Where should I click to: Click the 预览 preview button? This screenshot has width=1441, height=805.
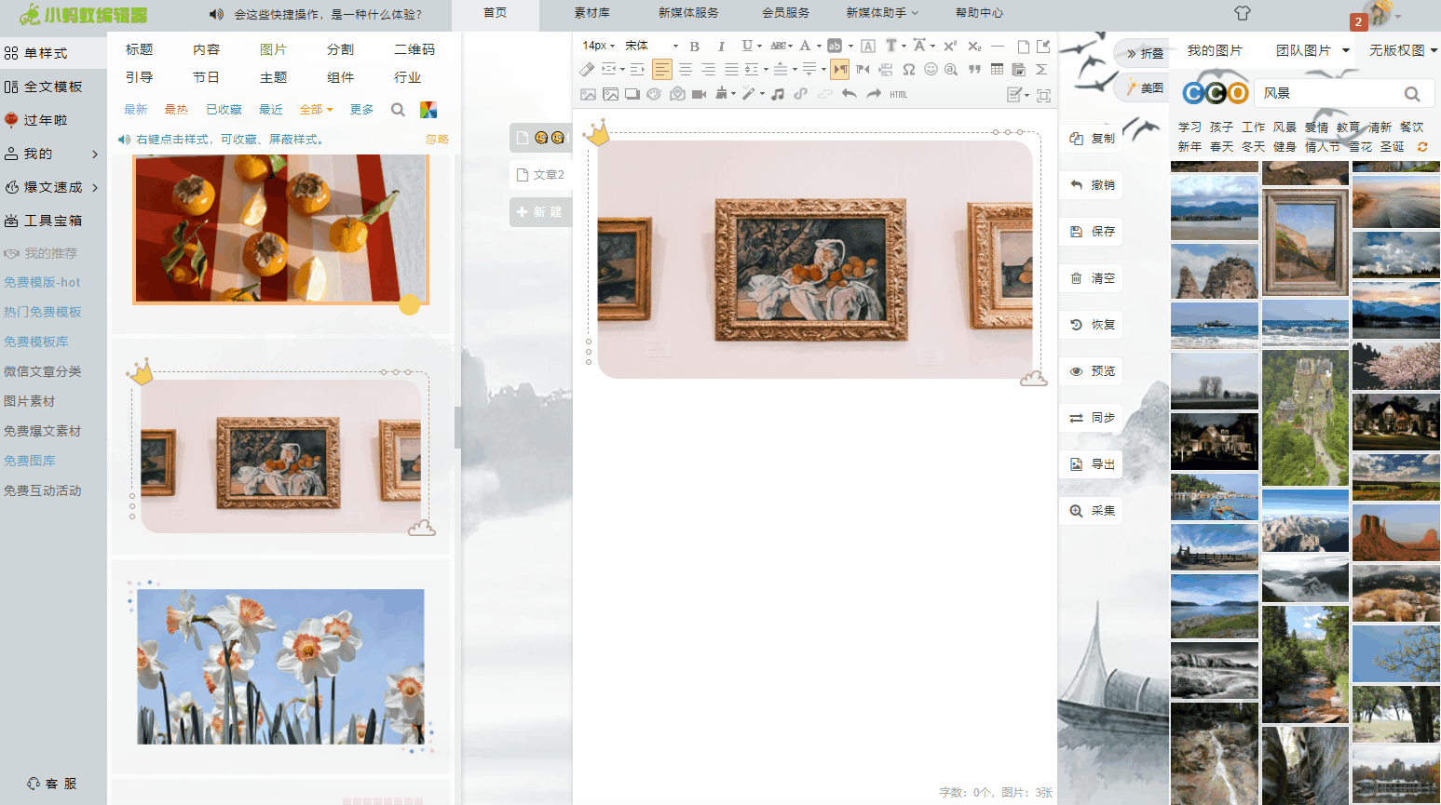click(x=1092, y=371)
